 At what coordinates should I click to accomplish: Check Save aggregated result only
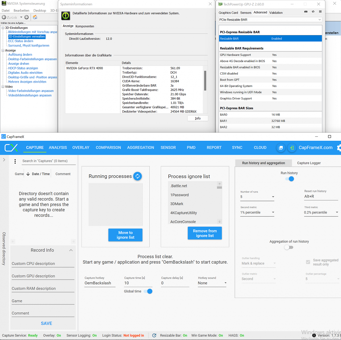[308, 262]
